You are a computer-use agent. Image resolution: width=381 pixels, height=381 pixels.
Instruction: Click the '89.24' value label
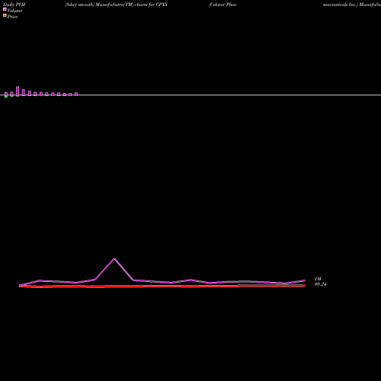[320, 284]
